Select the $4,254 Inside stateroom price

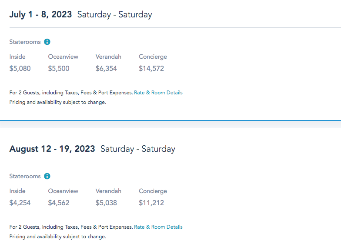pos(20,203)
